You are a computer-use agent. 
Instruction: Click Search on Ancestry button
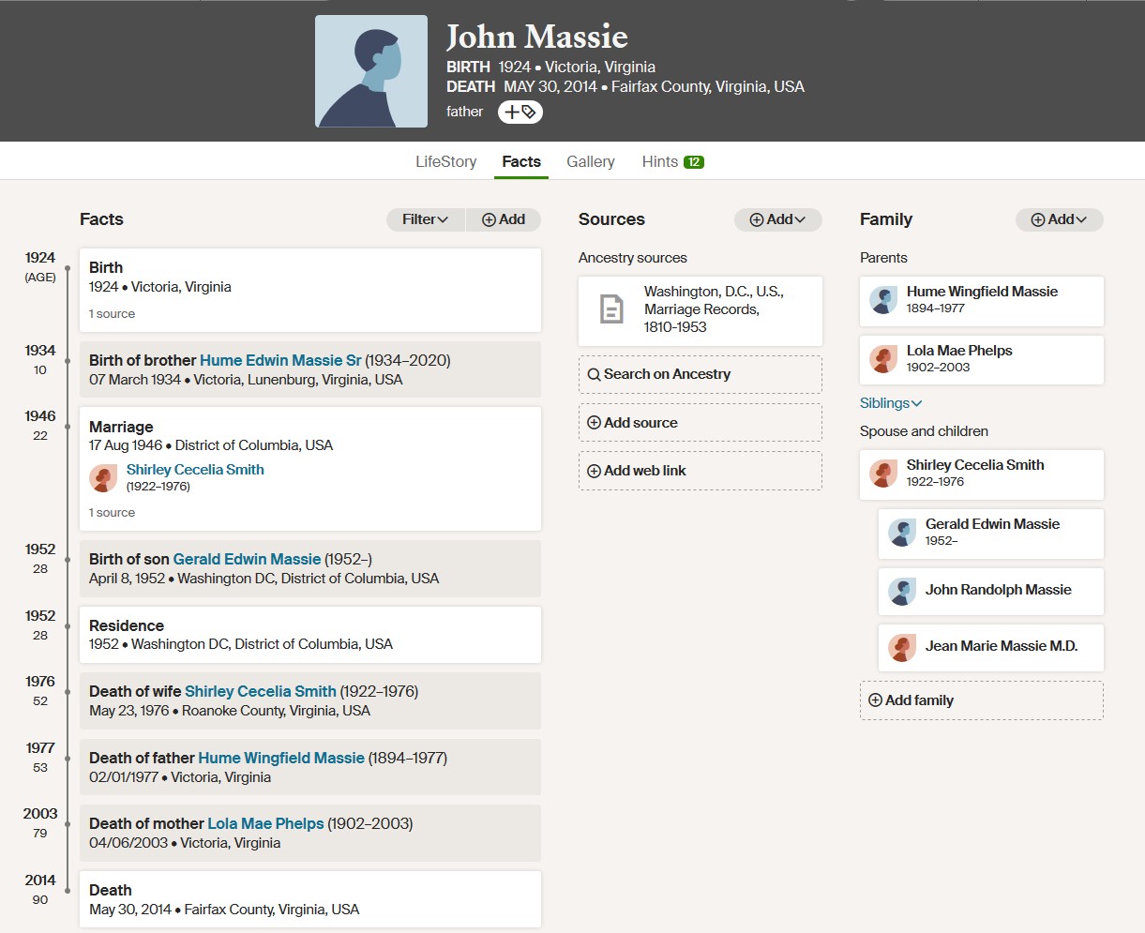tap(700, 374)
